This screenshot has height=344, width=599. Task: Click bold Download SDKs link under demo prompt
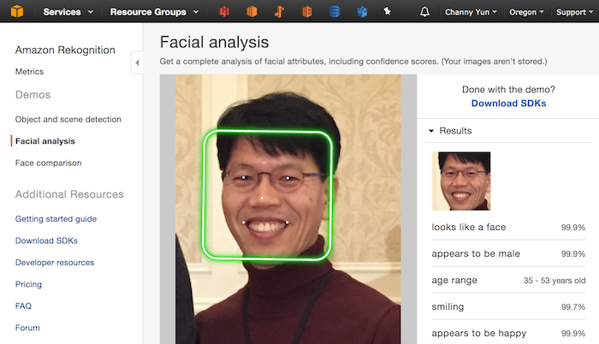click(508, 104)
